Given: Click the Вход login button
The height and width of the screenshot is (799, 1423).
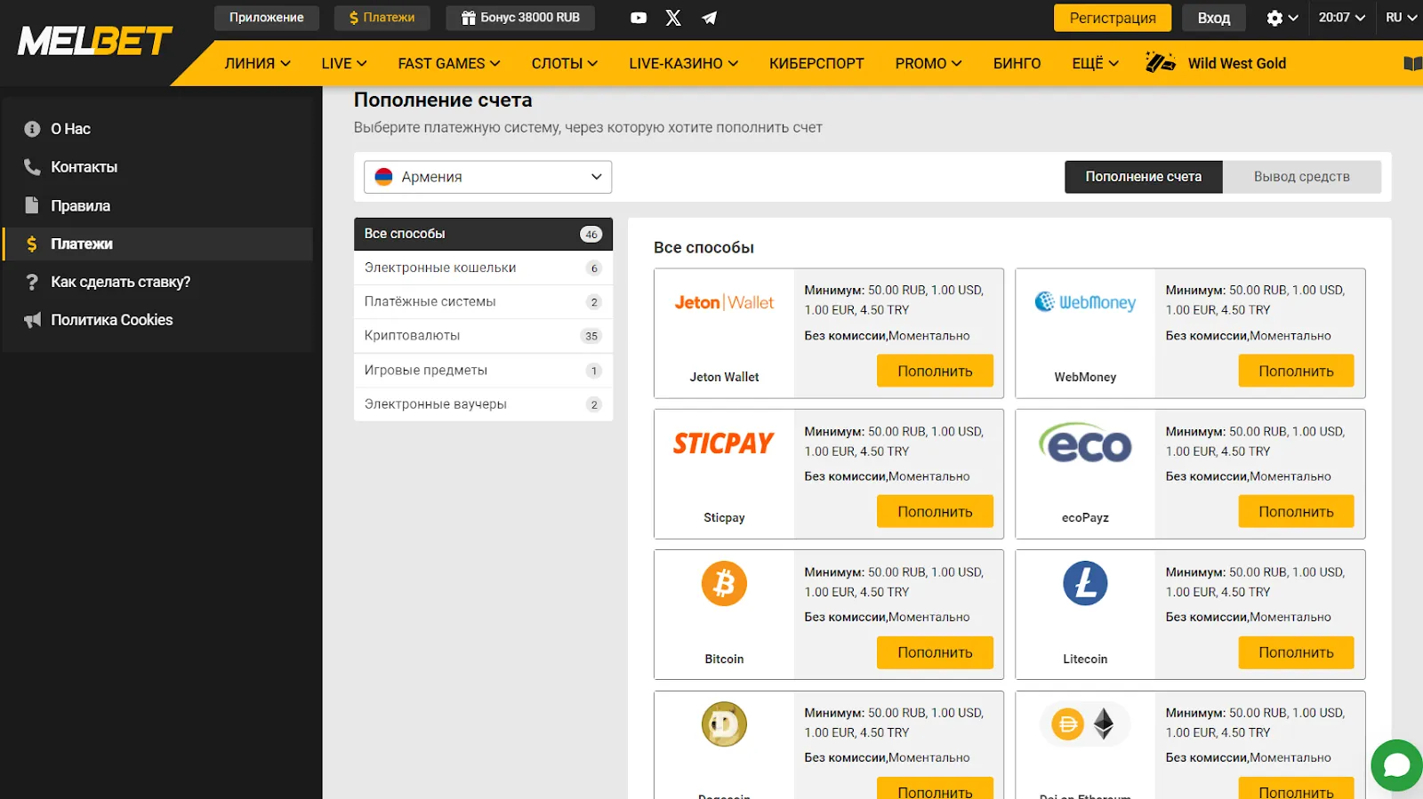Looking at the screenshot, I should click(x=1213, y=18).
